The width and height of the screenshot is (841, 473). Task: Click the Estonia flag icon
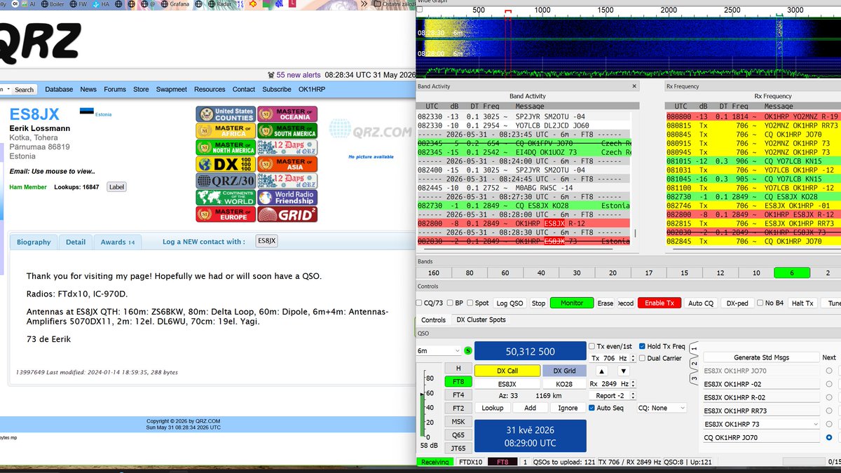[x=86, y=112]
